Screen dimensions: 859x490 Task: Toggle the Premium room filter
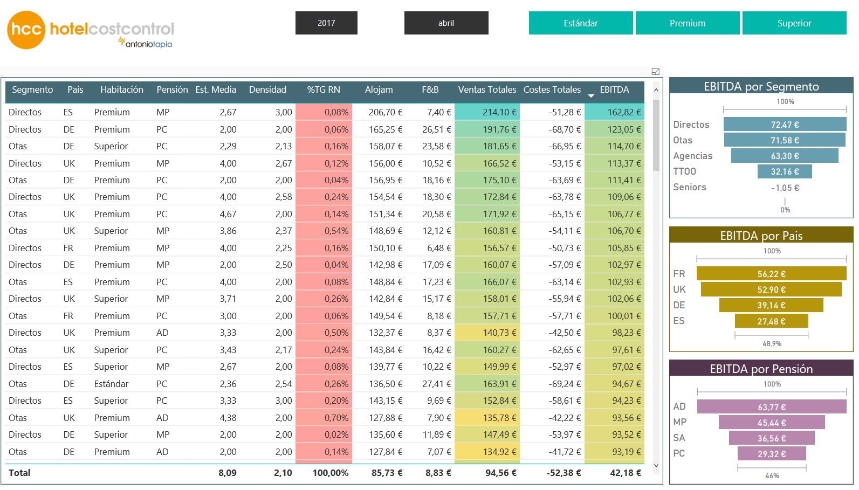[688, 23]
